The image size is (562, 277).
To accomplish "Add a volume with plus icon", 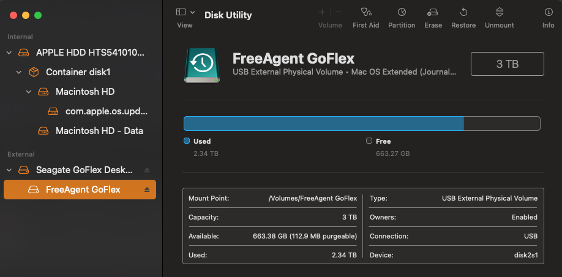I will (322, 12).
